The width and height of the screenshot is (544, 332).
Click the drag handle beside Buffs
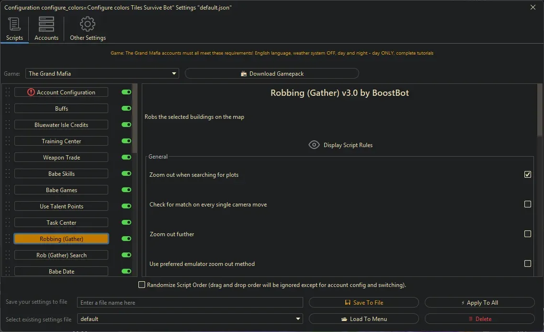(7, 108)
